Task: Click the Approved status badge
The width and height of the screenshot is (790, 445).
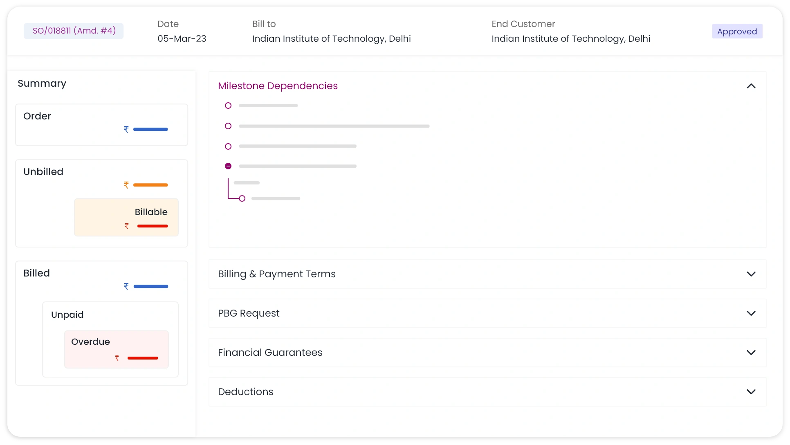Action: [x=737, y=31]
